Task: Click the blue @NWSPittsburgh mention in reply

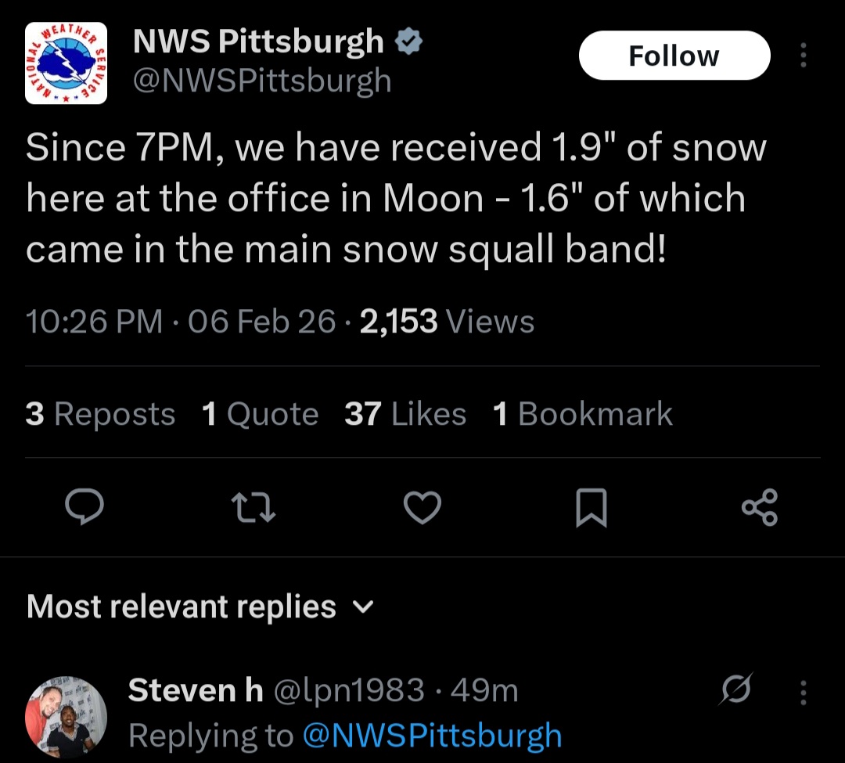Action: (432, 736)
